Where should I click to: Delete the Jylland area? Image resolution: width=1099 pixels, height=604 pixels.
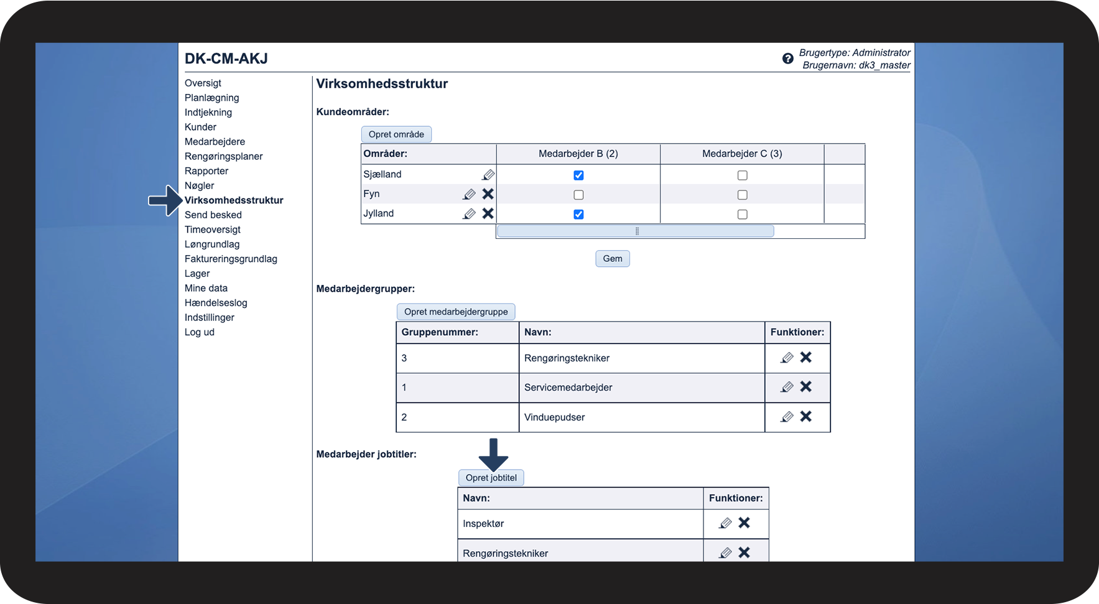488,213
